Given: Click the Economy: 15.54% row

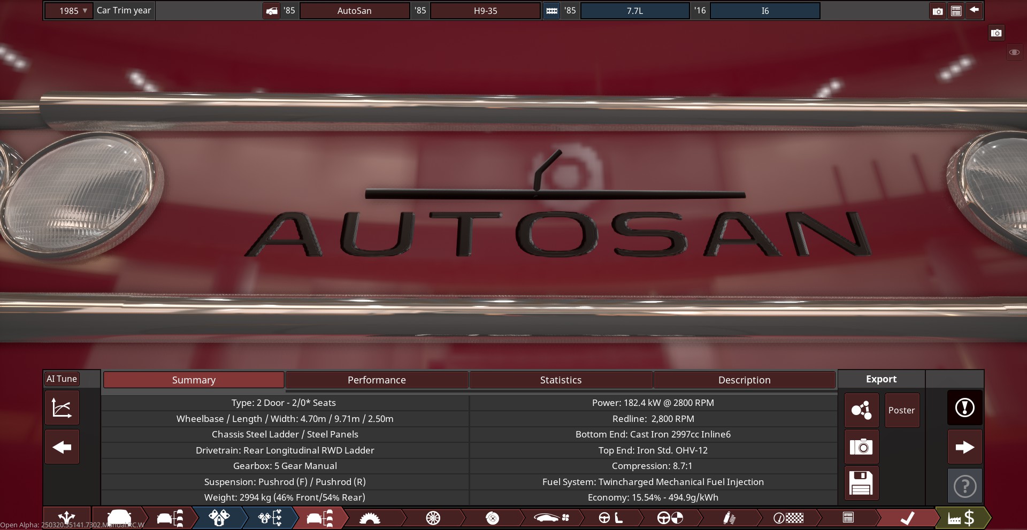Looking at the screenshot, I should point(653,497).
